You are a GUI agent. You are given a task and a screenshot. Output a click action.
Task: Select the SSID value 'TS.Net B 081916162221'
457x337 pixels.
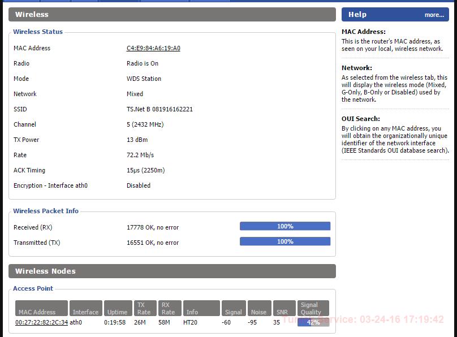(x=159, y=109)
